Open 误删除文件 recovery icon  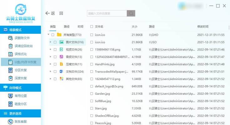pos(10,38)
